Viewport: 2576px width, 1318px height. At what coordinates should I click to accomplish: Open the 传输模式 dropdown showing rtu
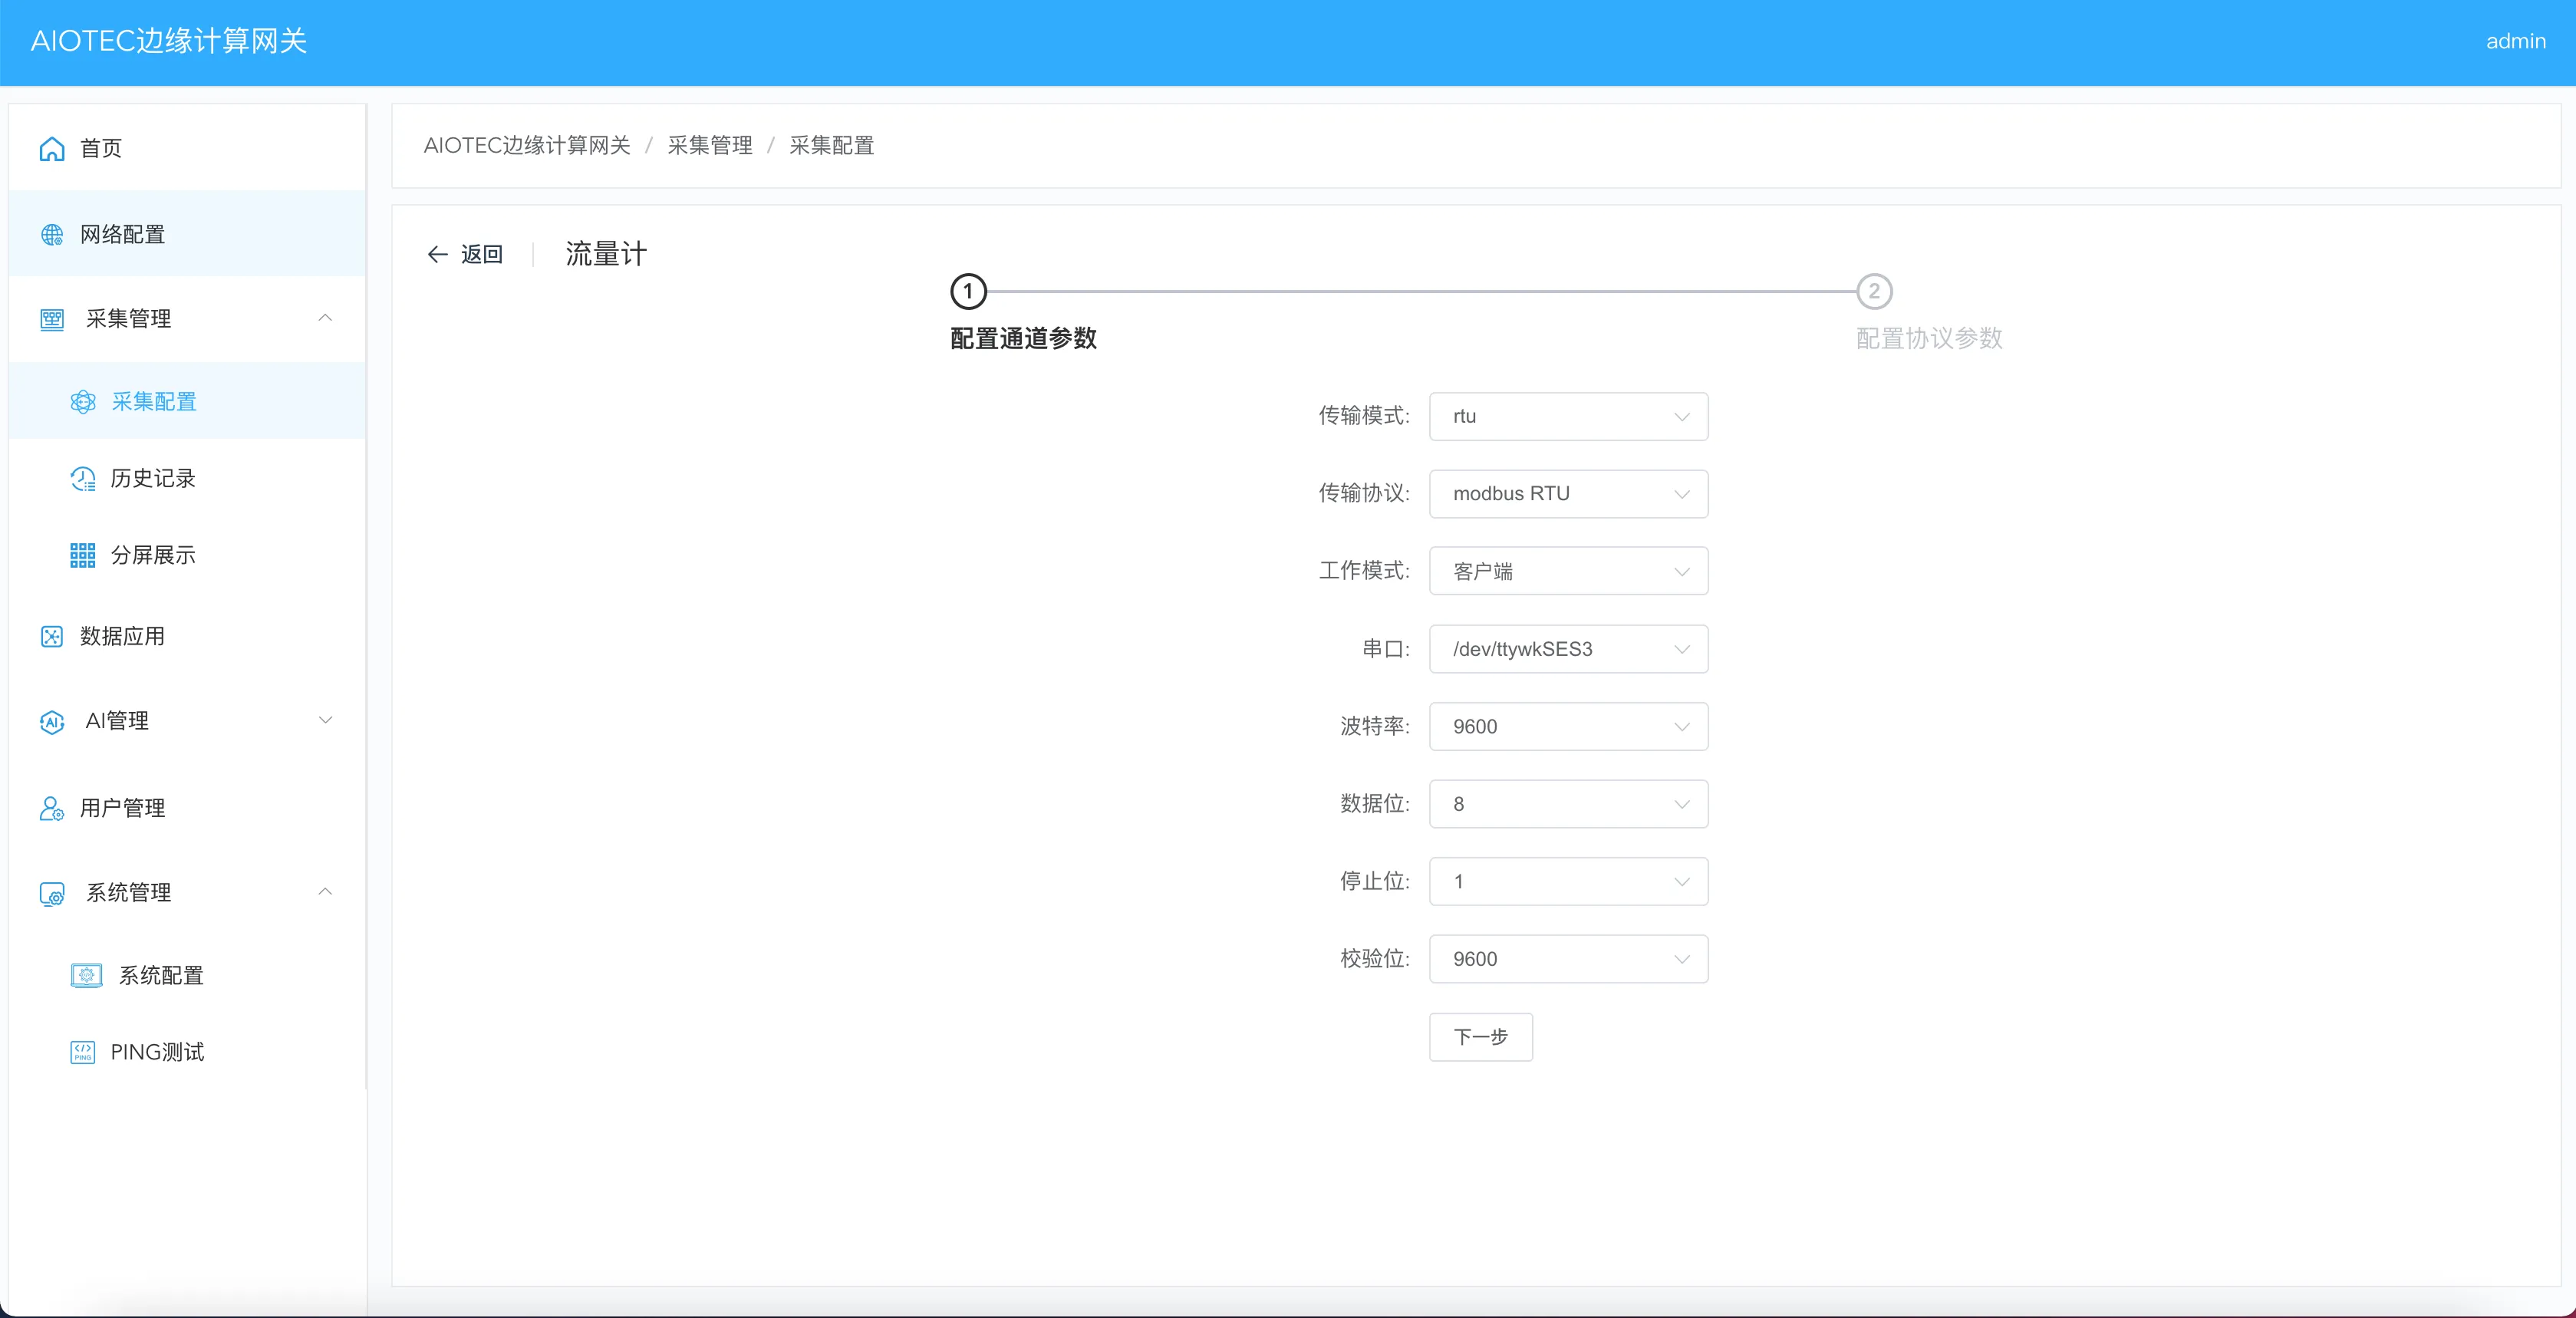click(x=1568, y=416)
